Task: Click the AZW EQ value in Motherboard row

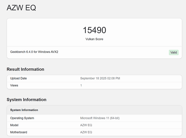Action: coord(86,132)
